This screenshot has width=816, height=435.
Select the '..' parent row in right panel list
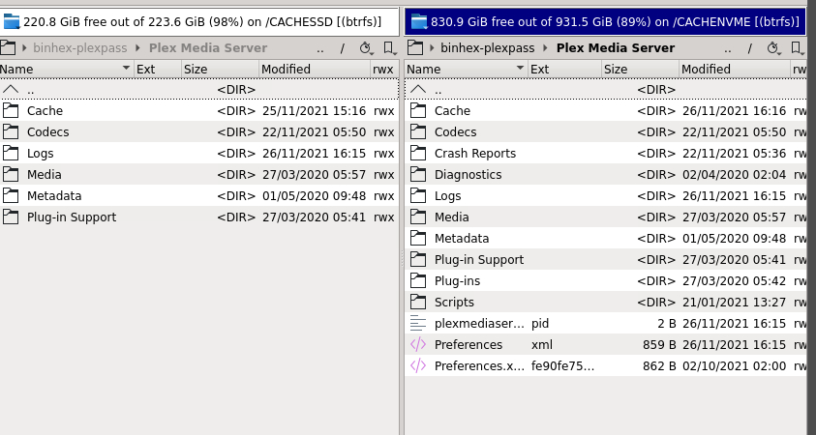[x=606, y=89]
